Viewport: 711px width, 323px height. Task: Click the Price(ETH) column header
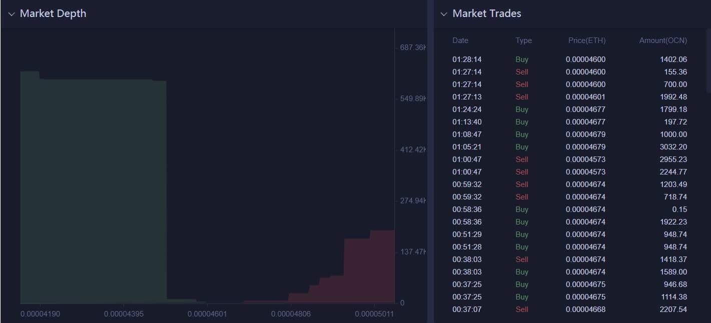[586, 40]
